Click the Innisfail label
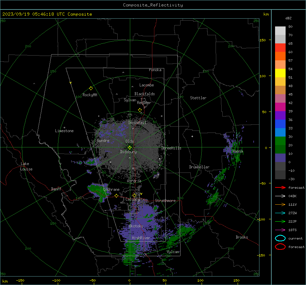Image resolution: width=306 pixels, height=285 pixels. pyautogui.click(x=137, y=123)
